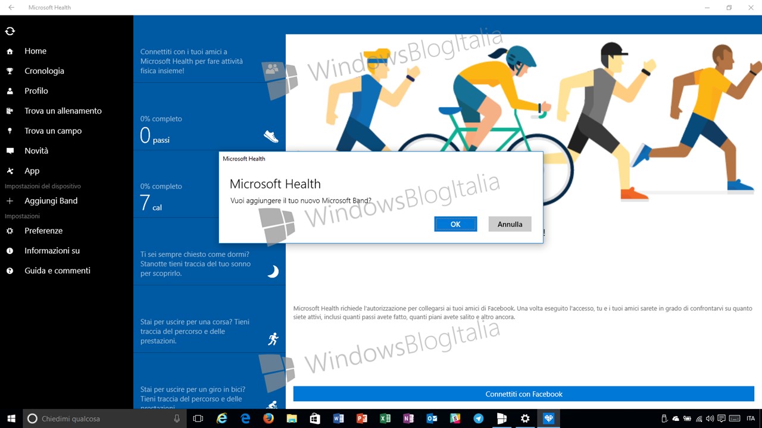
Task: Click the back arrow in title bar
Action: click(x=11, y=8)
